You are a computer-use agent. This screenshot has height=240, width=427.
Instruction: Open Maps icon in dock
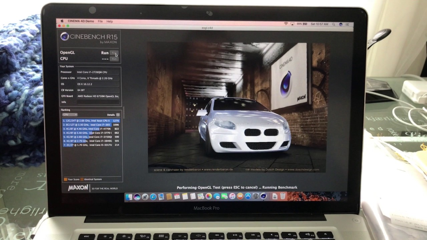[x=201, y=197]
